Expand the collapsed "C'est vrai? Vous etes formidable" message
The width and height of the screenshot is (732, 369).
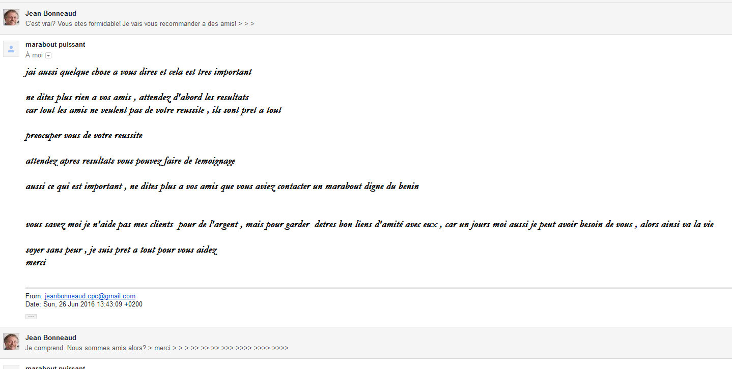tap(140, 24)
